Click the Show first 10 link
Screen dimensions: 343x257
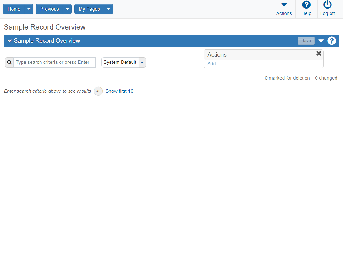(119, 91)
